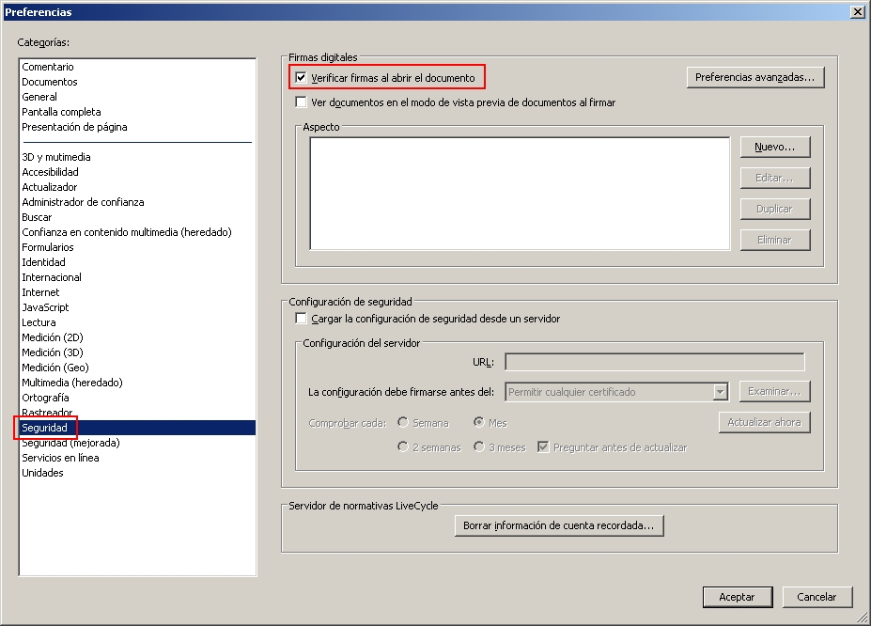Select 'Servicios en línea' category
Viewport: 871px width, 626px height.
point(60,458)
